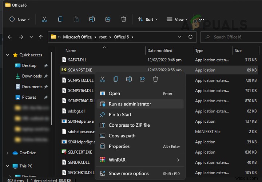Image resolution: width=262 pixels, height=182 pixels.
Task: Click the chevron after Office16 in path
Action: click(x=132, y=37)
